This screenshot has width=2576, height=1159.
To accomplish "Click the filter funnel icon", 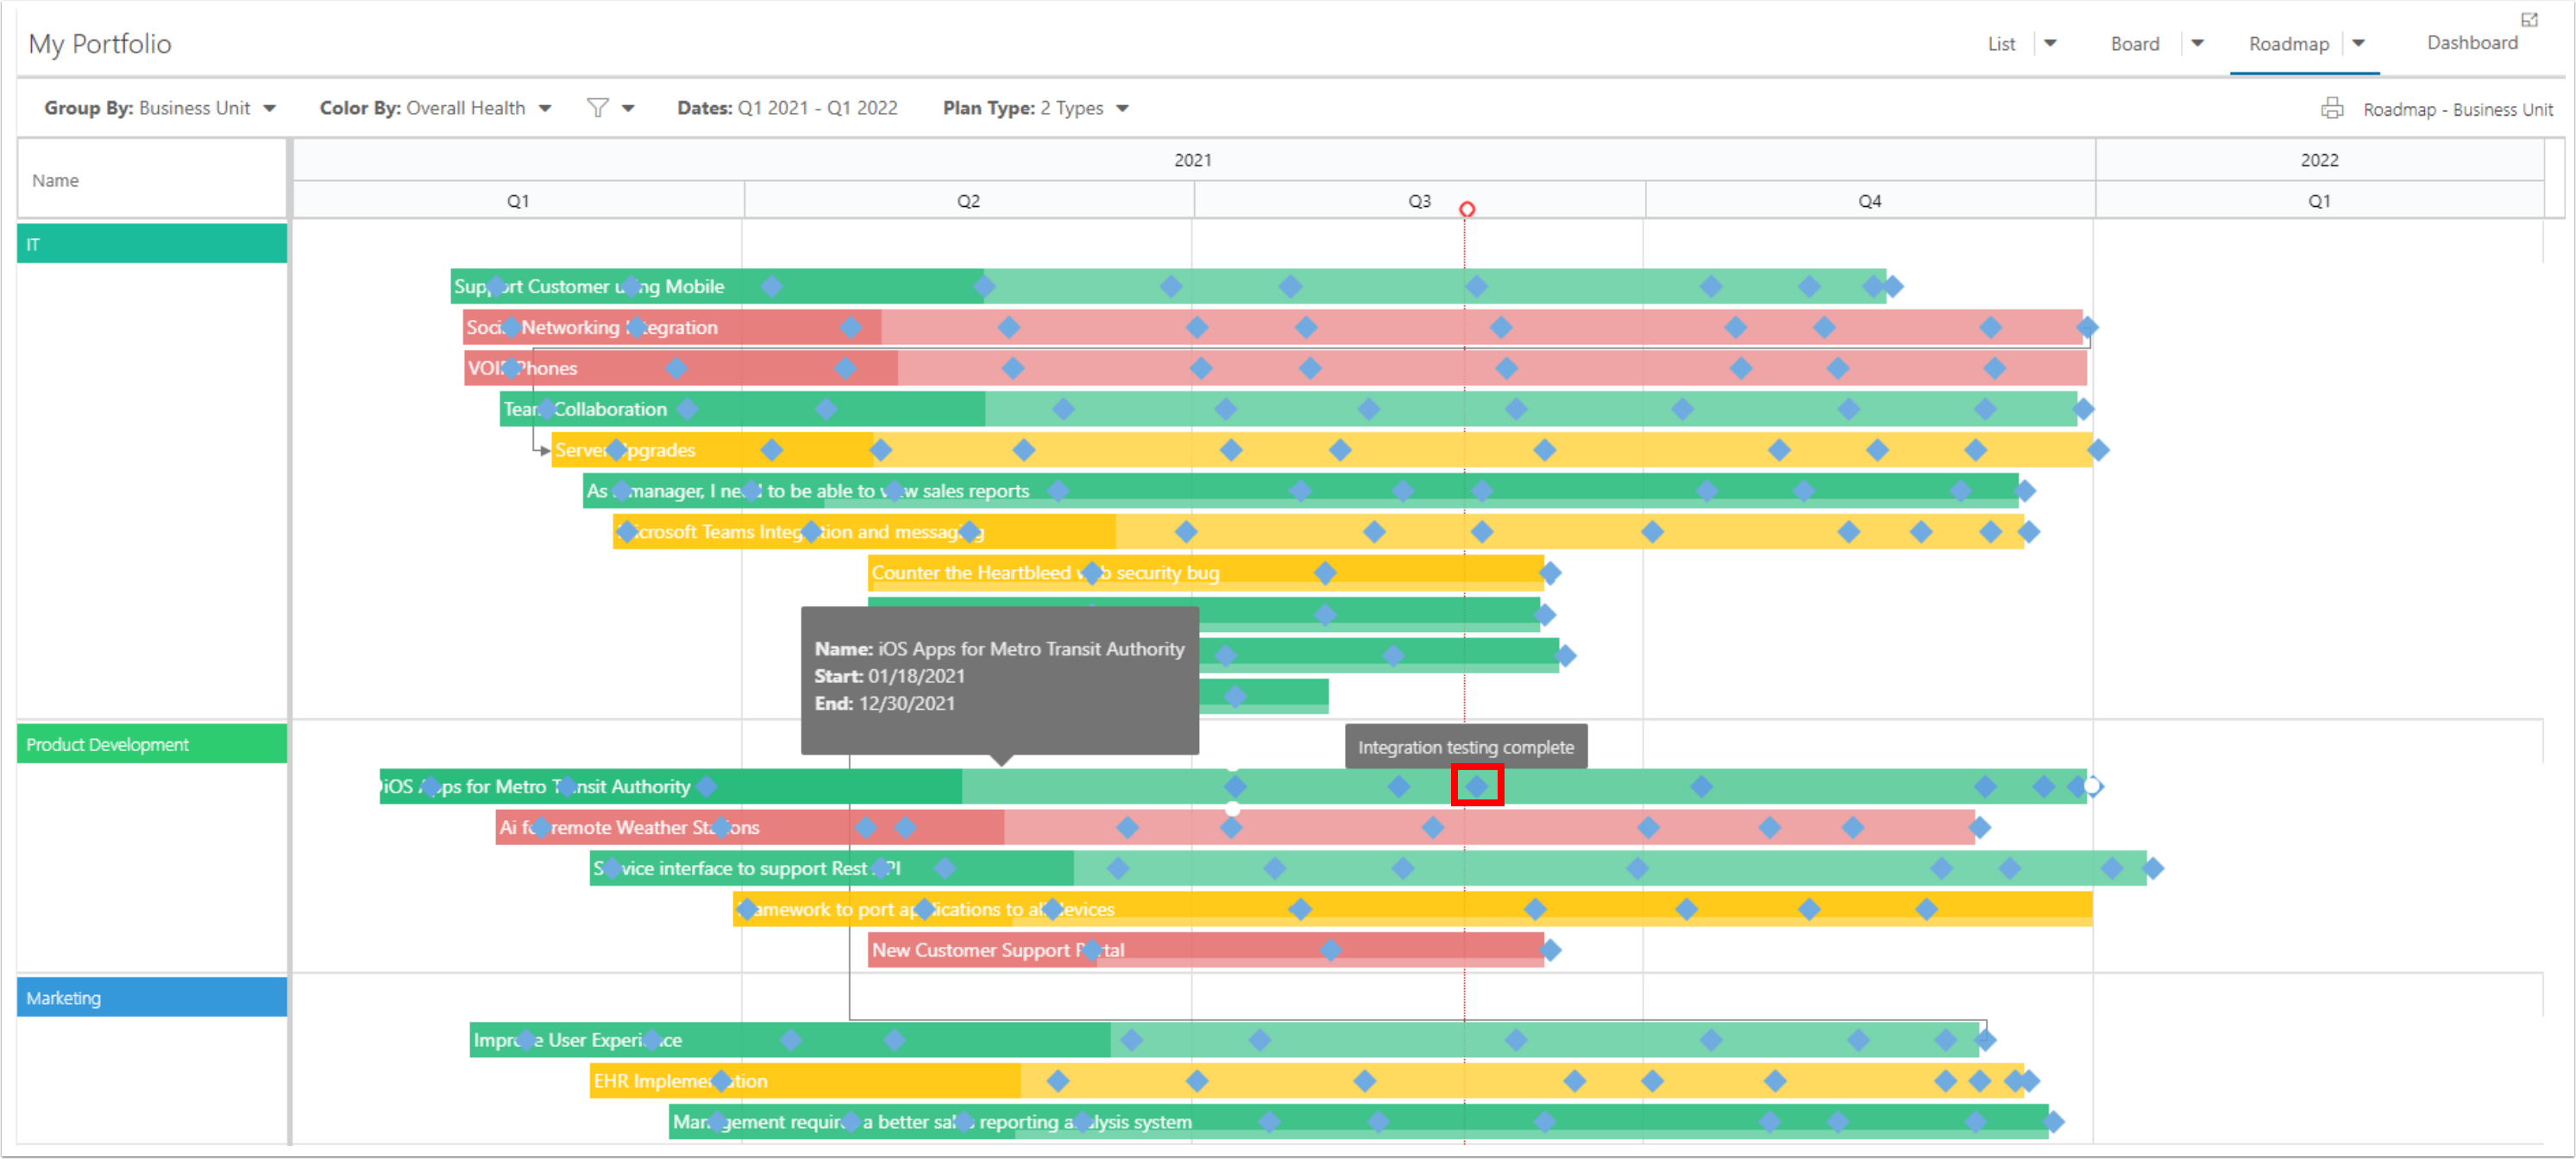I will (597, 108).
